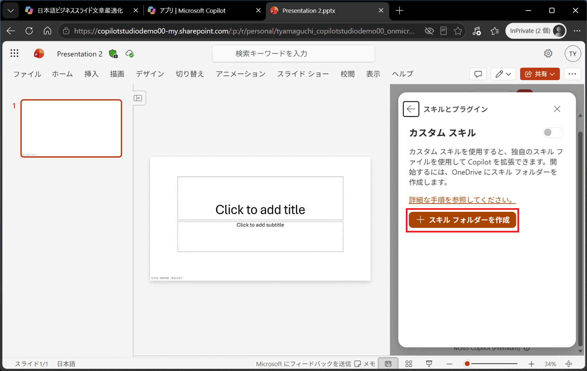Open the アニメーション ribbon tab
The image size is (587, 371).
[x=241, y=74]
